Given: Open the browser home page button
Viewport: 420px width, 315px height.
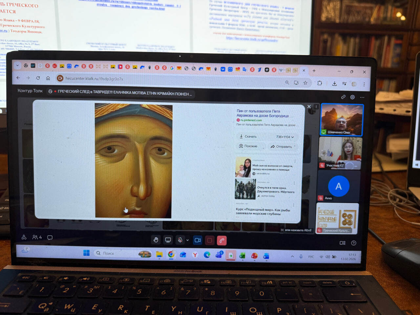Looking at the screenshot, I should 48,78.
